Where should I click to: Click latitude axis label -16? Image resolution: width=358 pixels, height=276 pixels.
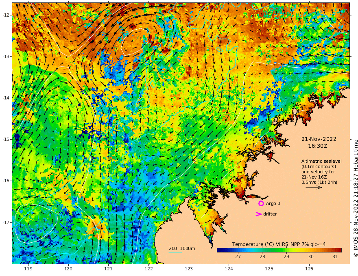(6, 181)
